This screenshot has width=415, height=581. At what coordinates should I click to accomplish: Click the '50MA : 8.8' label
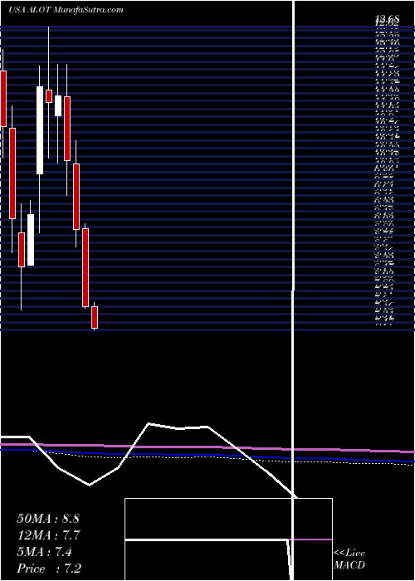point(48,519)
